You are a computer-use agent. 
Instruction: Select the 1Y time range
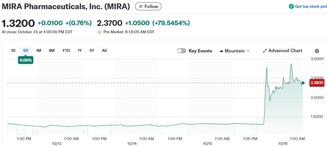click(80, 50)
